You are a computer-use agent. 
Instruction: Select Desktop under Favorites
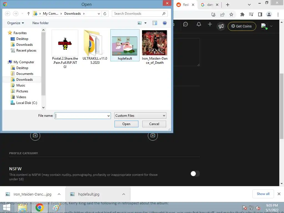pyautogui.click(x=22, y=39)
